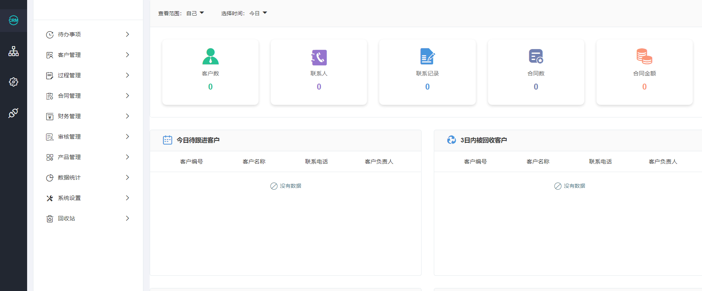Image resolution: width=702 pixels, height=291 pixels.
Task: Open the 审核管理 menu item
Action: [x=88, y=136]
